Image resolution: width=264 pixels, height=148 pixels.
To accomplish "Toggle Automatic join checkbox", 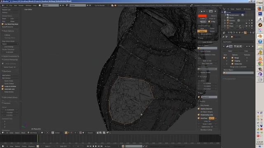I will tap(2, 89).
